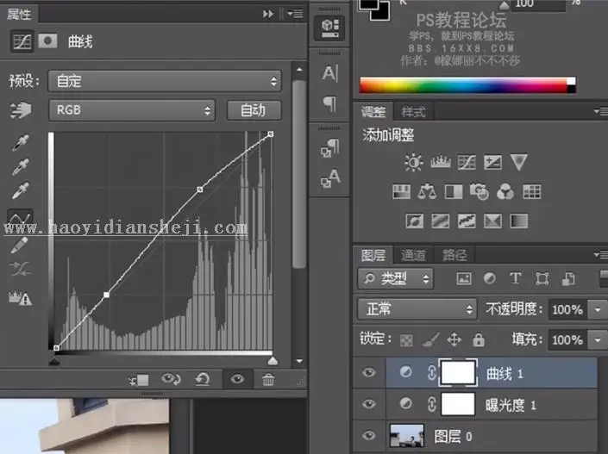Switch to the 通道 tab

coord(413,255)
